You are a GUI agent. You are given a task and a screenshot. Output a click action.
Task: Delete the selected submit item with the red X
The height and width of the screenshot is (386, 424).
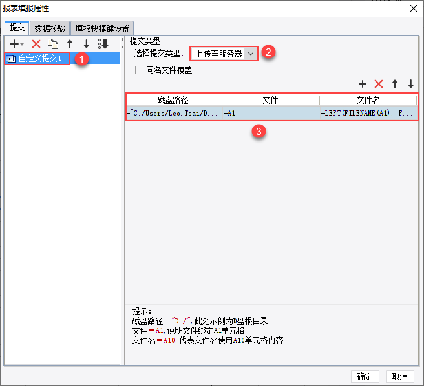pos(36,44)
